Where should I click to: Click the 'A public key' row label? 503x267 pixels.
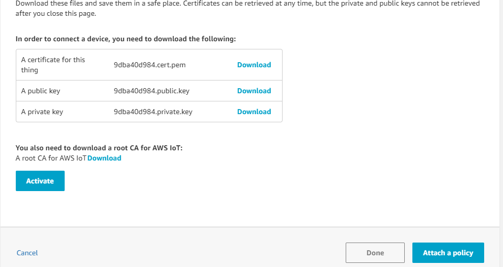41,91
